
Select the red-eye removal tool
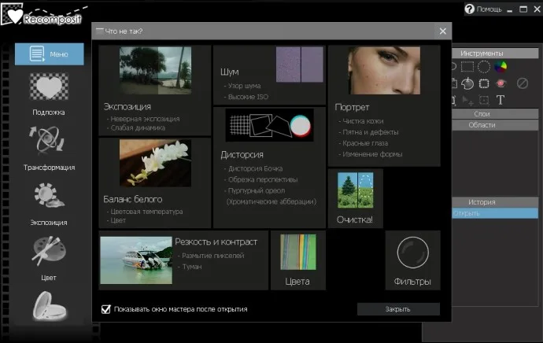(501, 83)
